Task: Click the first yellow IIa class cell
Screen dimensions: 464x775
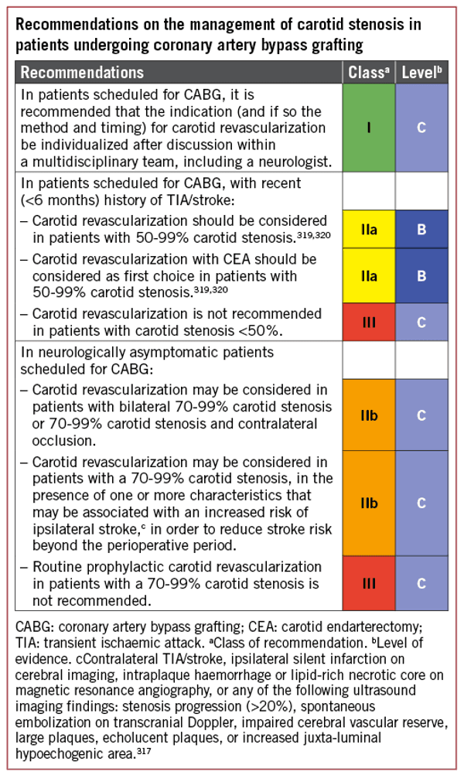Action: [x=369, y=230]
